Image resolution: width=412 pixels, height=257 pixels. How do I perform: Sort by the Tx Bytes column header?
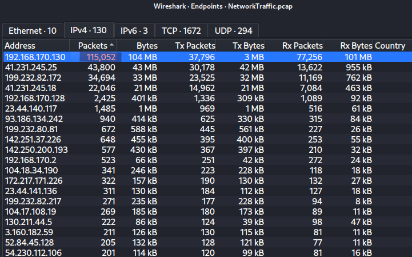[241, 46]
